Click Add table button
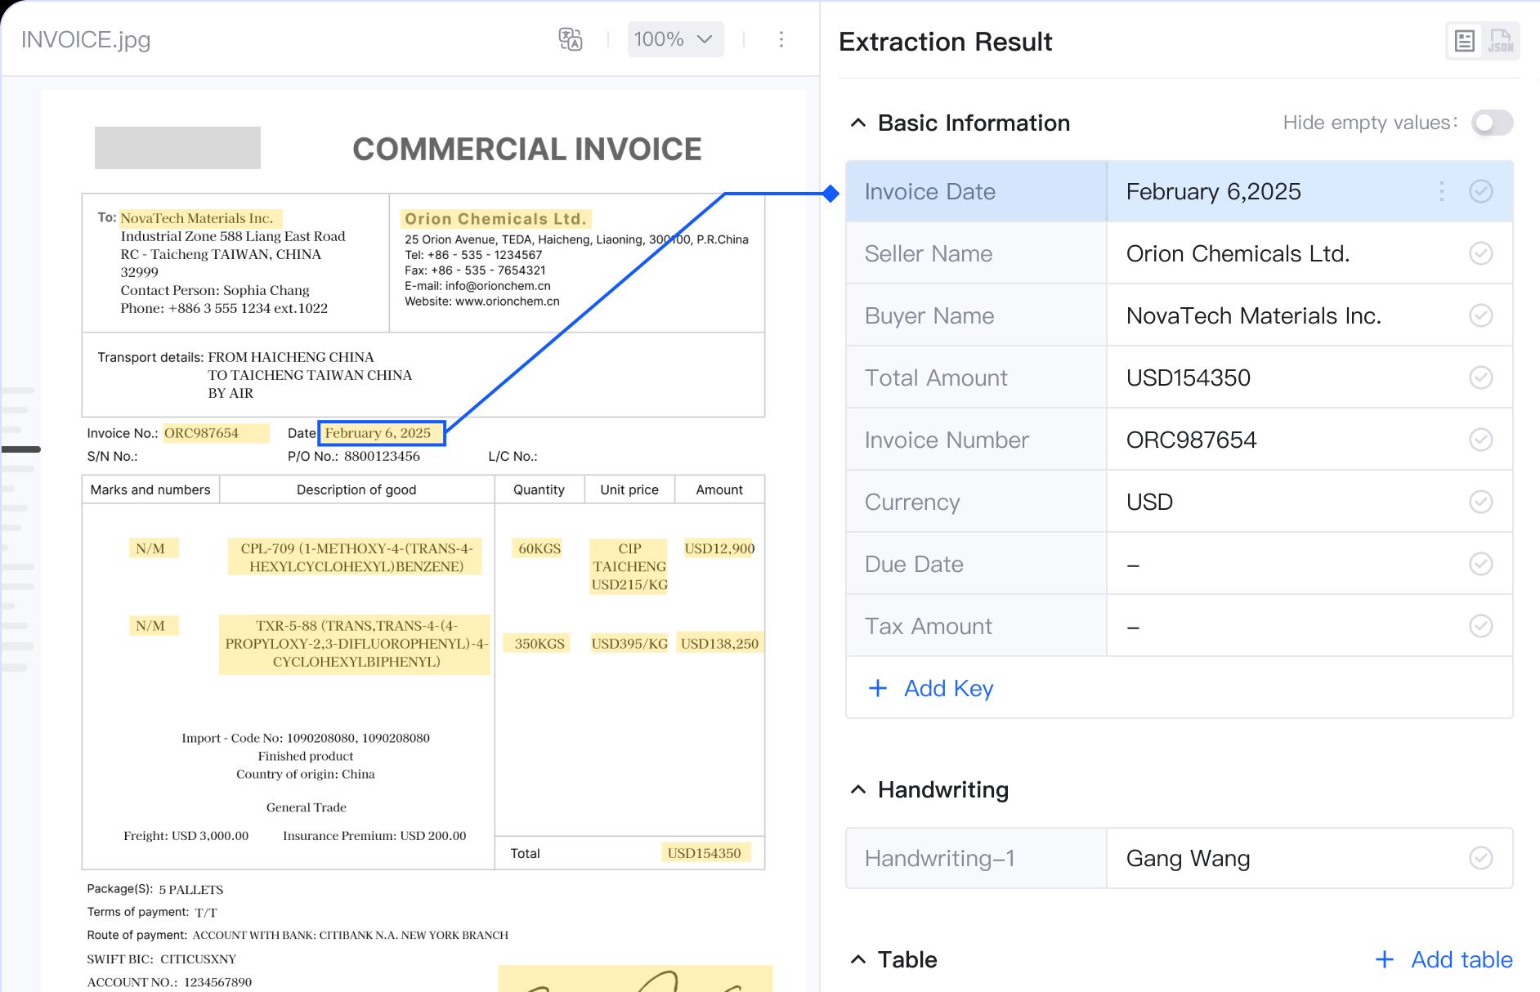Screen dimensions: 1540x992 [x=1444, y=959]
